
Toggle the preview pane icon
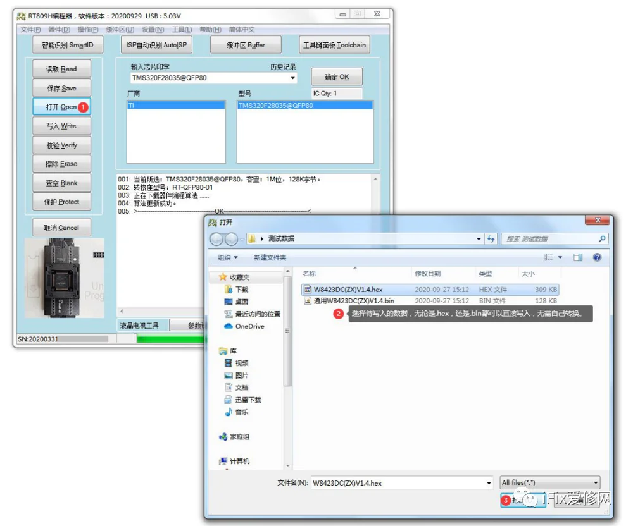578,257
